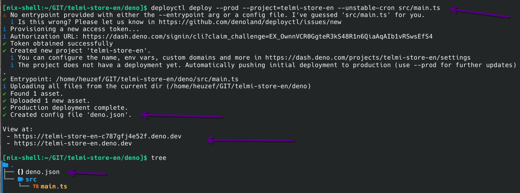The width and height of the screenshot is (520, 193).
Task: Click the 'tree' command at the prompt
Action: point(158,158)
